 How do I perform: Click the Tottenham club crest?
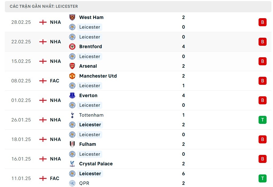(x=72, y=115)
